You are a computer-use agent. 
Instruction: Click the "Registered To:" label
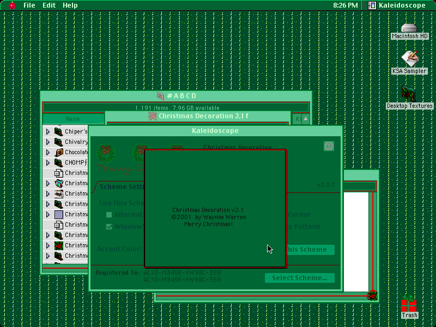[118, 272]
